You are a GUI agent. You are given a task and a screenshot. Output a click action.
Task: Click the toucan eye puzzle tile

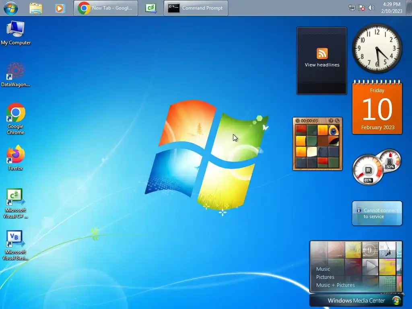(x=334, y=130)
